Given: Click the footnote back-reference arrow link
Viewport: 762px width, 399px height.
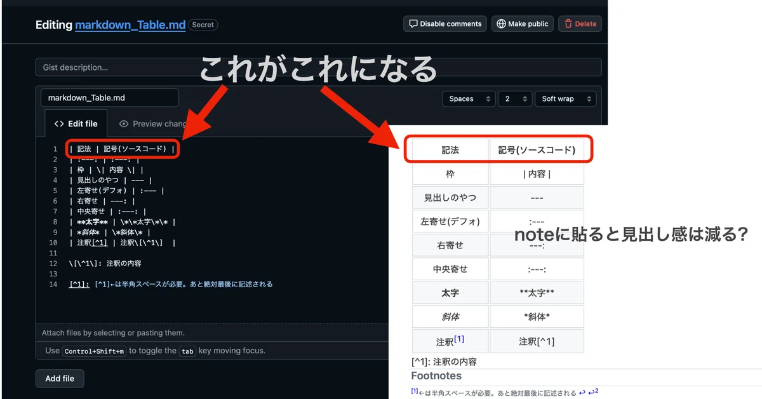Looking at the screenshot, I should click(x=582, y=393).
